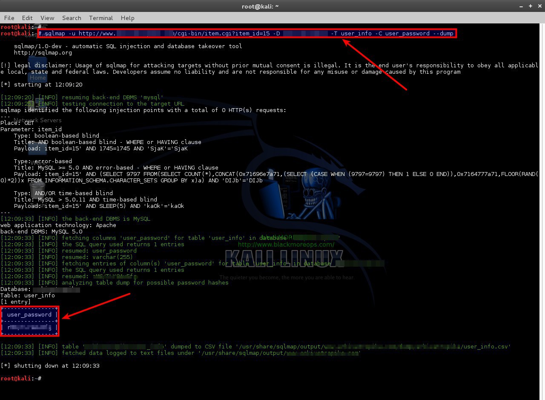The image size is (545, 400).
Task: Minimize the root@kali terminal window
Action: pos(522,6)
